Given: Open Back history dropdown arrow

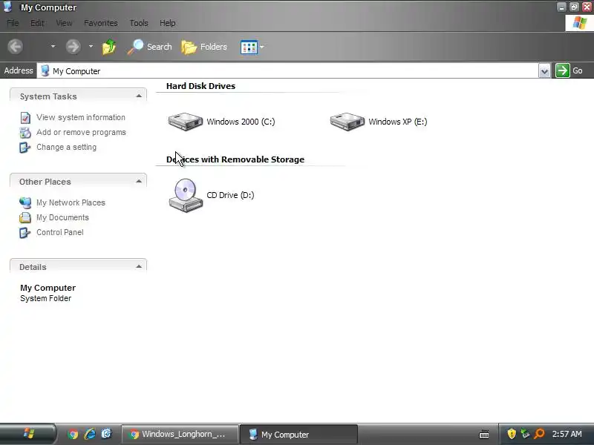Looking at the screenshot, I should 53,47.
